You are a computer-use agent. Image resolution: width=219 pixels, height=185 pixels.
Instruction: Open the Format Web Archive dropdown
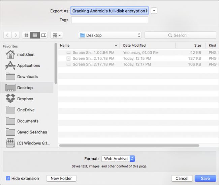(118, 159)
